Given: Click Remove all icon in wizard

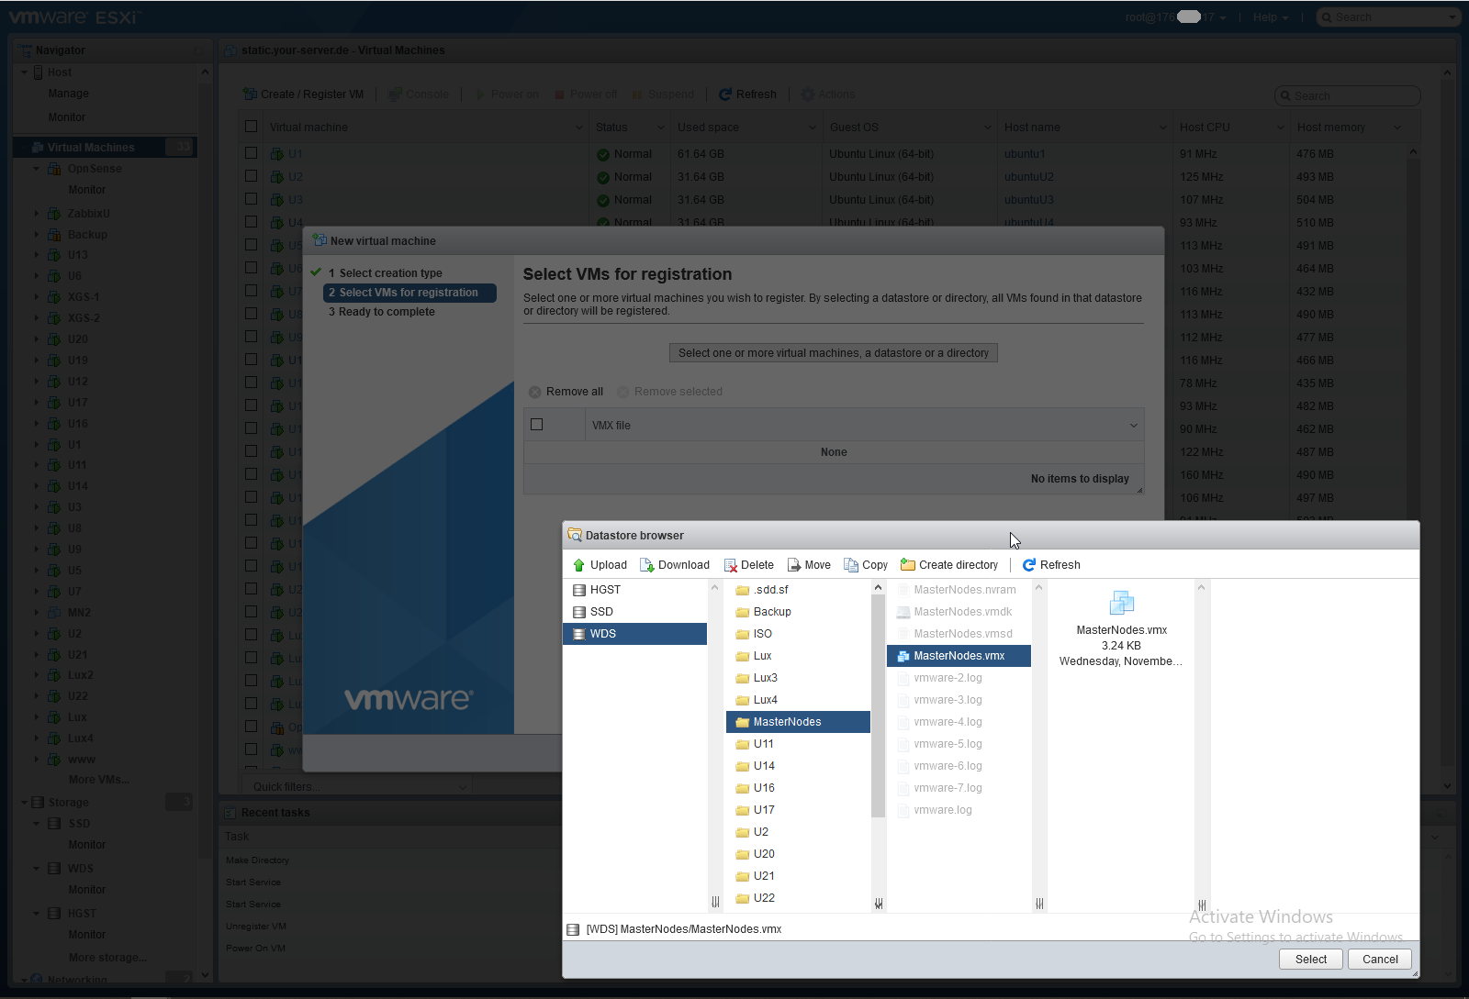Looking at the screenshot, I should click(534, 392).
